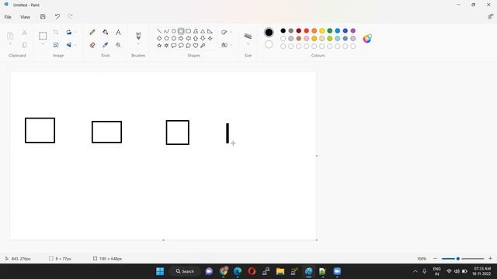Choose the pink colour swatch

(x=307, y=39)
